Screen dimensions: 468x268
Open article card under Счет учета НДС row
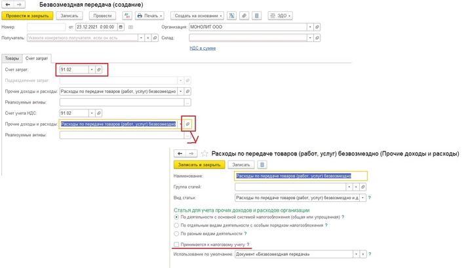tap(187, 124)
